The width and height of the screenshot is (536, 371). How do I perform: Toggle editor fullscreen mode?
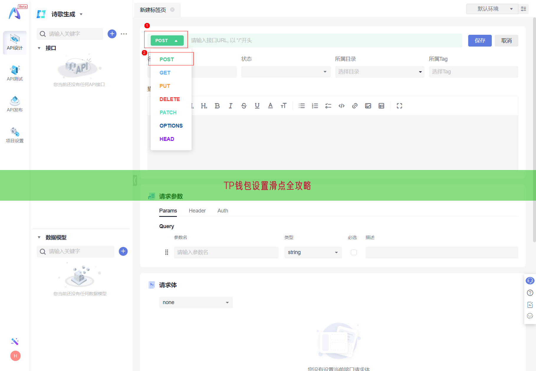pyautogui.click(x=399, y=106)
